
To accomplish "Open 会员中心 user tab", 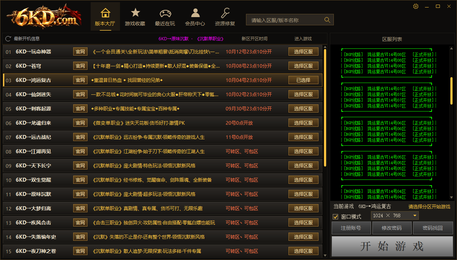I will (x=195, y=17).
